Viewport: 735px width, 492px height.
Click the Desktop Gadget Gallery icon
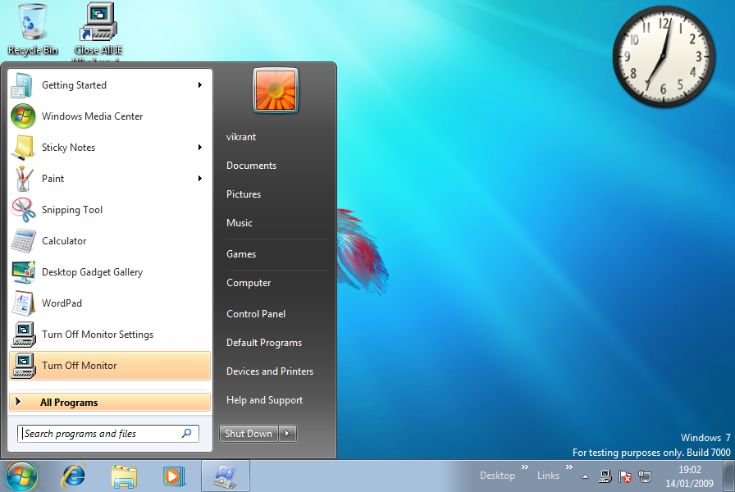pos(23,271)
